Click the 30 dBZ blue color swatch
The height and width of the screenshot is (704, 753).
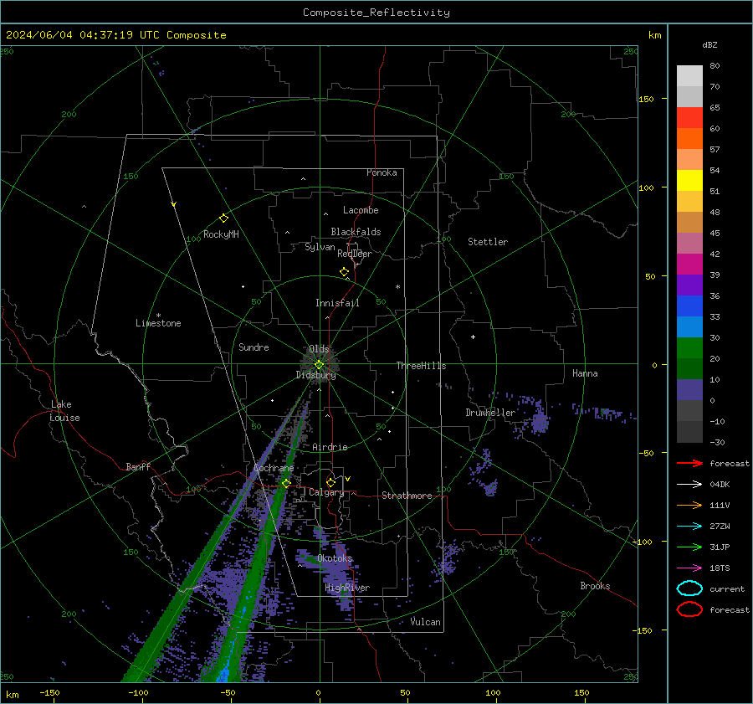tap(689, 326)
